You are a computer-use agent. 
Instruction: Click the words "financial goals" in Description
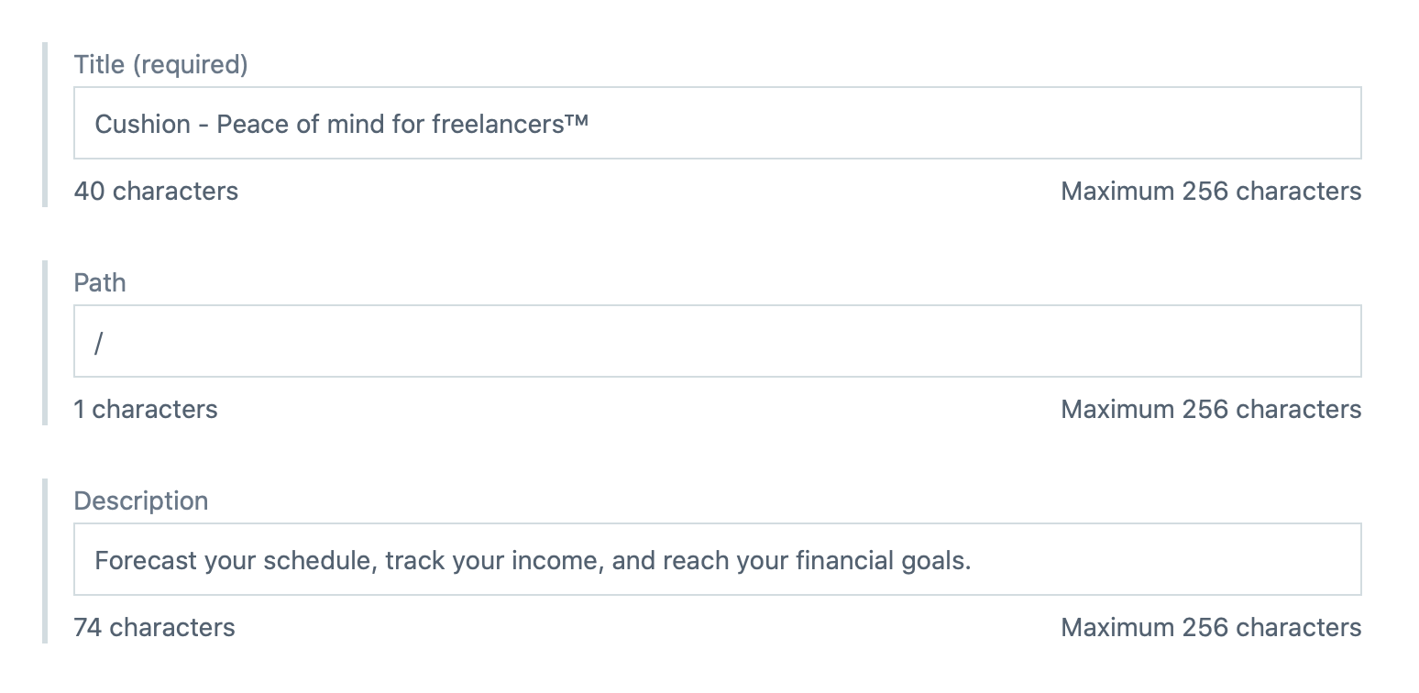click(883, 559)
